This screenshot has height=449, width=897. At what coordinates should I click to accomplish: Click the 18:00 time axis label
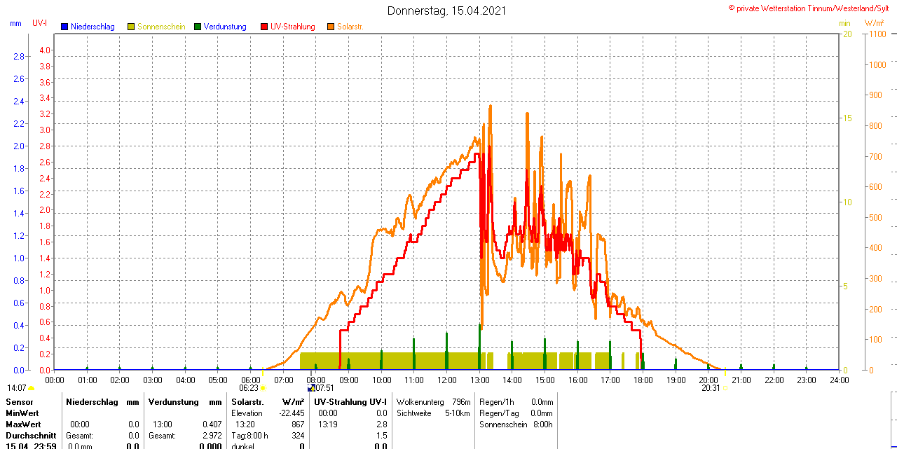(643, 380)
